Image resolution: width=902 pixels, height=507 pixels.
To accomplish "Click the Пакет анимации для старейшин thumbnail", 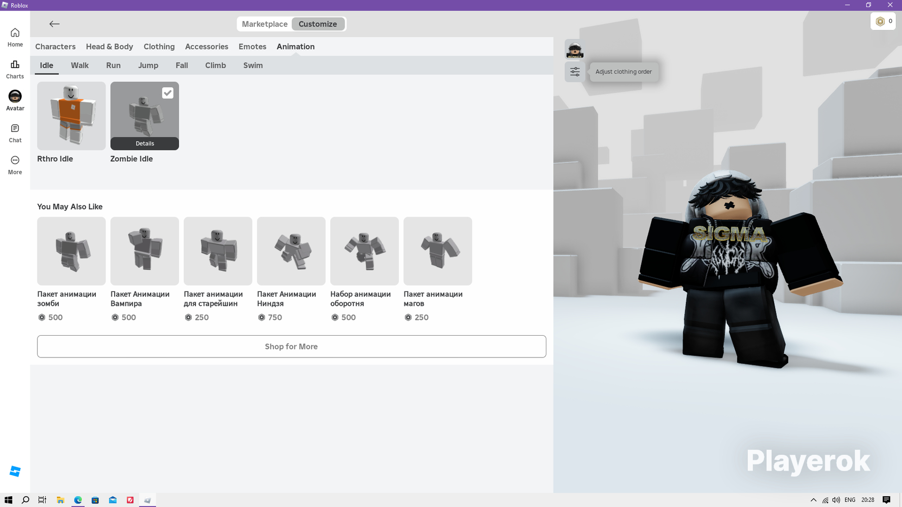I will (218, 251).
